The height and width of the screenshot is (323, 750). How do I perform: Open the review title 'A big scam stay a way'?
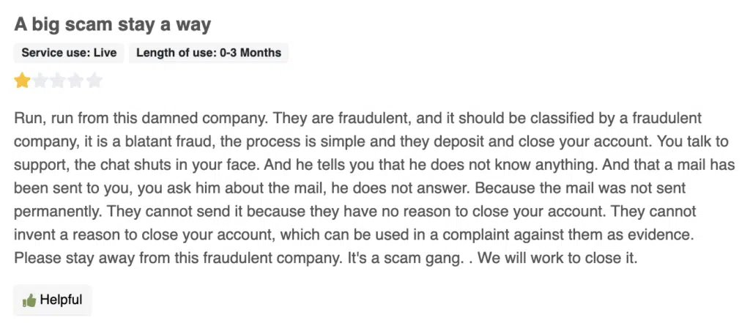point(113,24)
